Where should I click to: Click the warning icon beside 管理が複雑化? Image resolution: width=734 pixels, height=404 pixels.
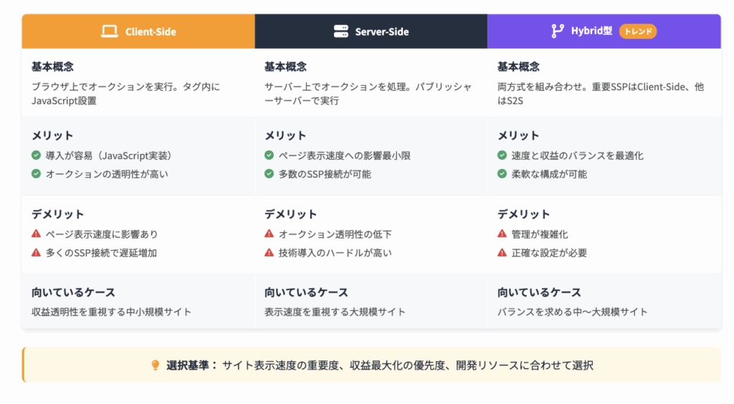coord(502,234)
